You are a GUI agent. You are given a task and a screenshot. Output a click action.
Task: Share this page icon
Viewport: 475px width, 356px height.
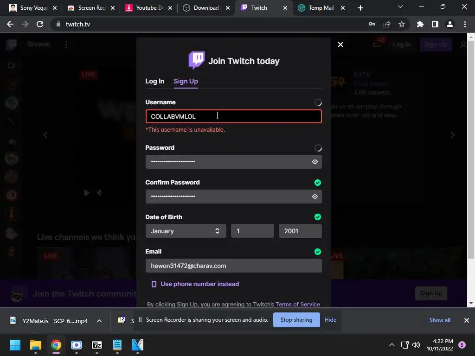point(387,24)
